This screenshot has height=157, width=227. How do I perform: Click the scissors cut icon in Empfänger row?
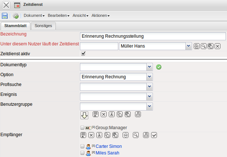tap(99, 135)
